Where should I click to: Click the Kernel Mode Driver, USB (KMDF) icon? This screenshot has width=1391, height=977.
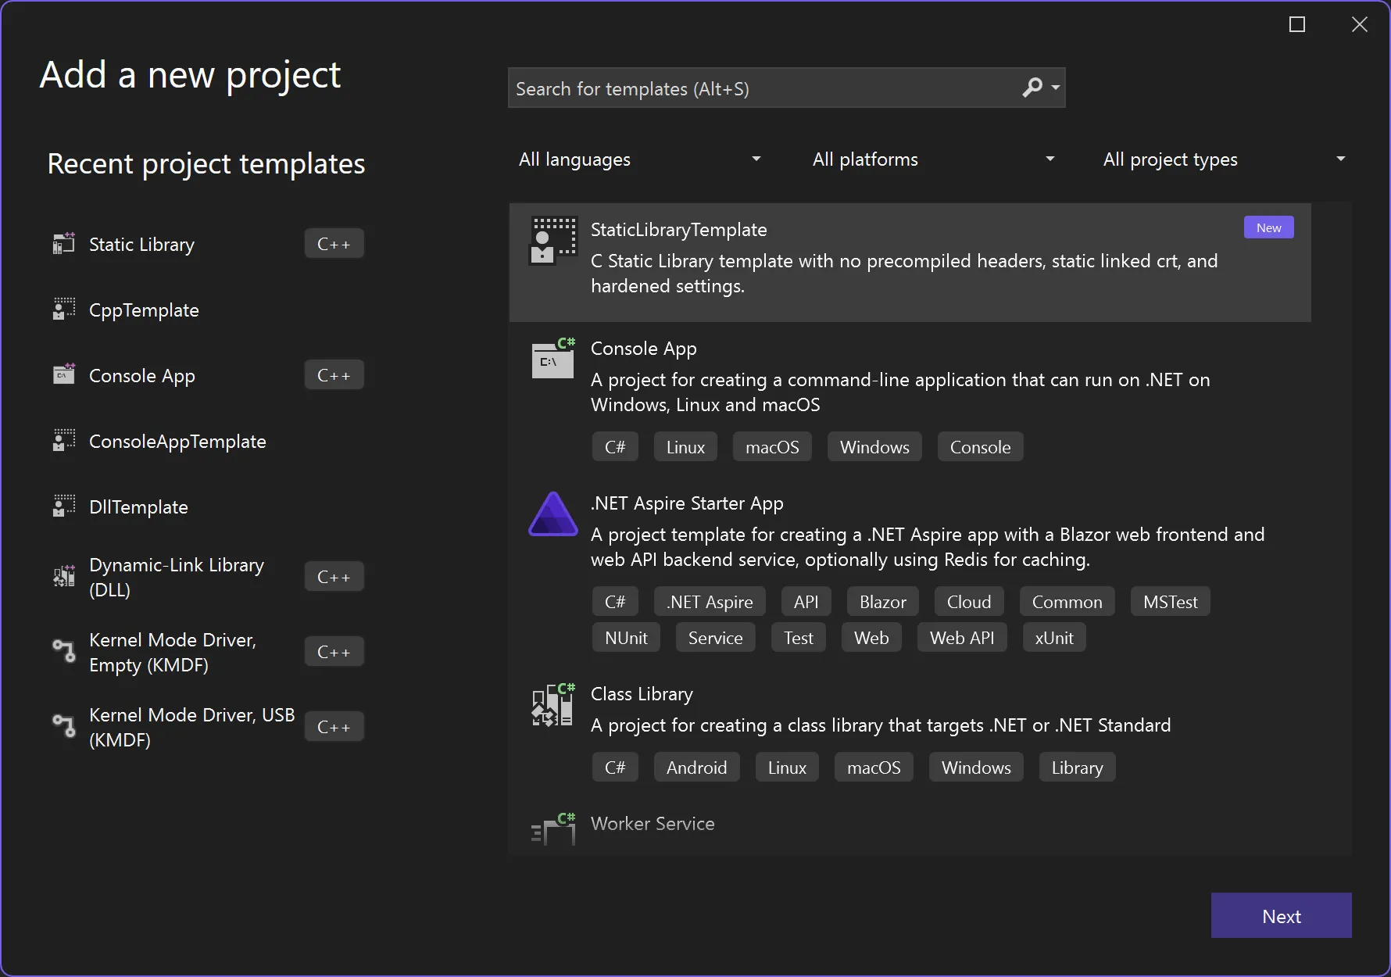tap(63, 727)
